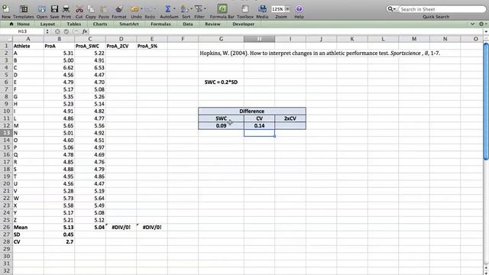Click into the formula bar input
The height and width of the screenshot is (275, 489).
(285, 31)
